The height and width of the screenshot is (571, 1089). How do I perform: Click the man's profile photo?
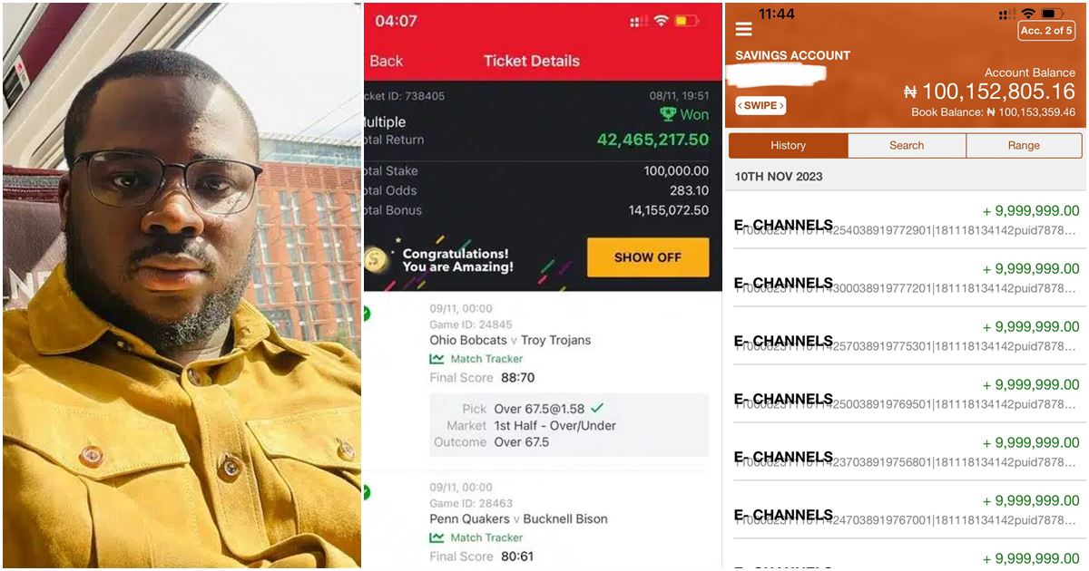pyautogui.click(x=181, y=285)
